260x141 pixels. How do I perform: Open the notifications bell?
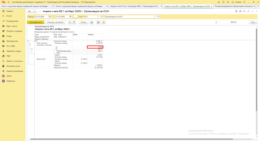coord(219,2)
